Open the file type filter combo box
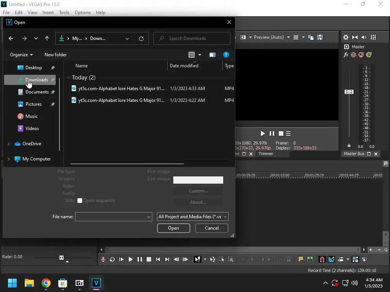390x292 pixels. pyautogui.click(x=192, y=217)
